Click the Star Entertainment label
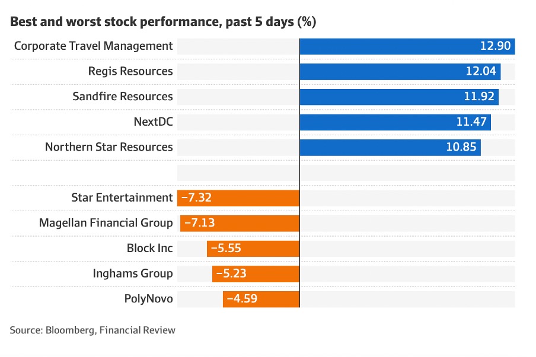The width and height of the screenshot is (536, 357). [x=122, y=197]
